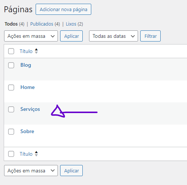Switch to Publicados (4) view
This screenshot has width=187, height=185.
tap(45, 24)
